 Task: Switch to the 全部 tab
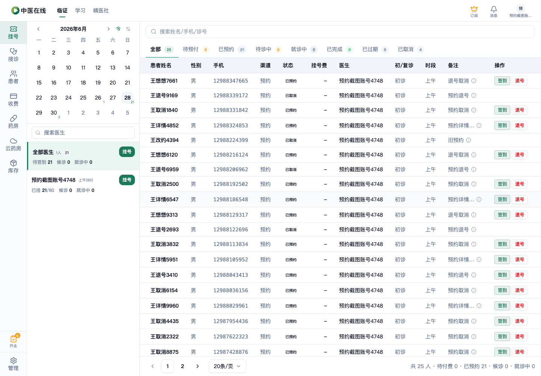(162, 49)
